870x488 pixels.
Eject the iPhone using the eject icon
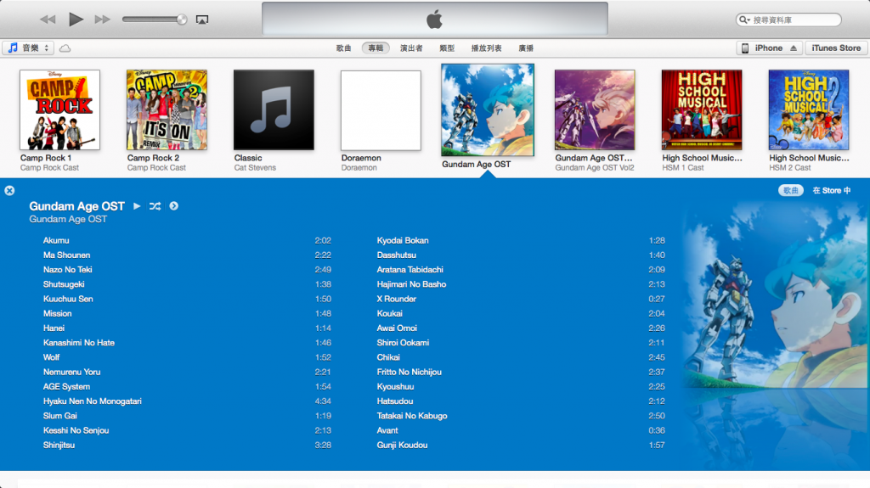(x=794, y=48)
